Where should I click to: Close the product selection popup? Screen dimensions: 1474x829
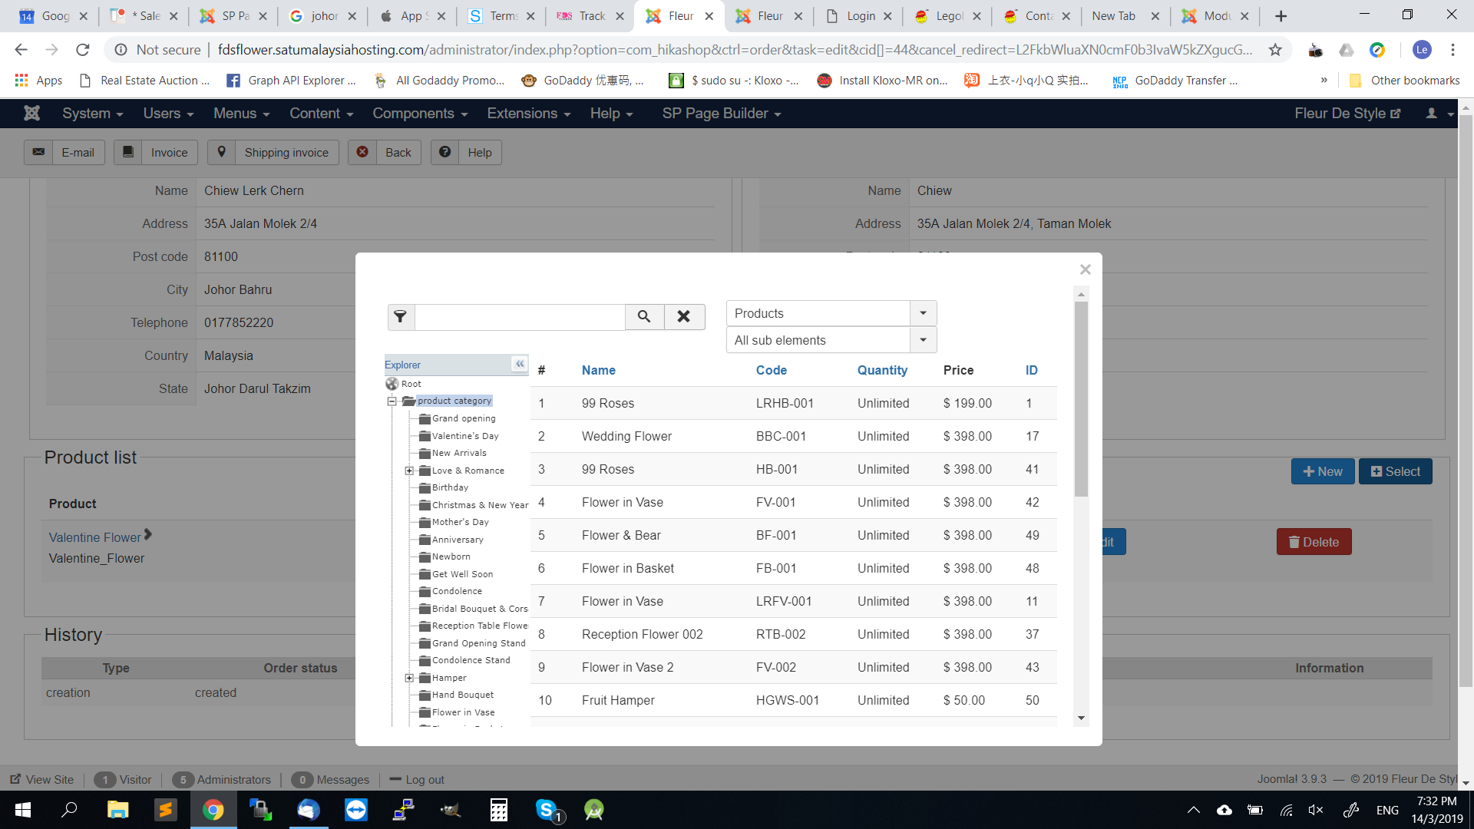1085,269
